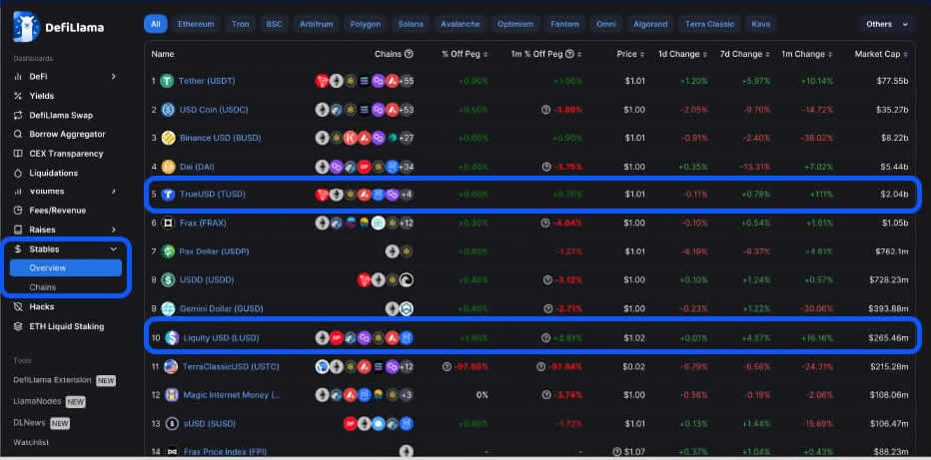The width and height of the screenshot is (931, 460).
Task: Click the Yields percent icon in sidebar
Action: click(x=19, y=96)
